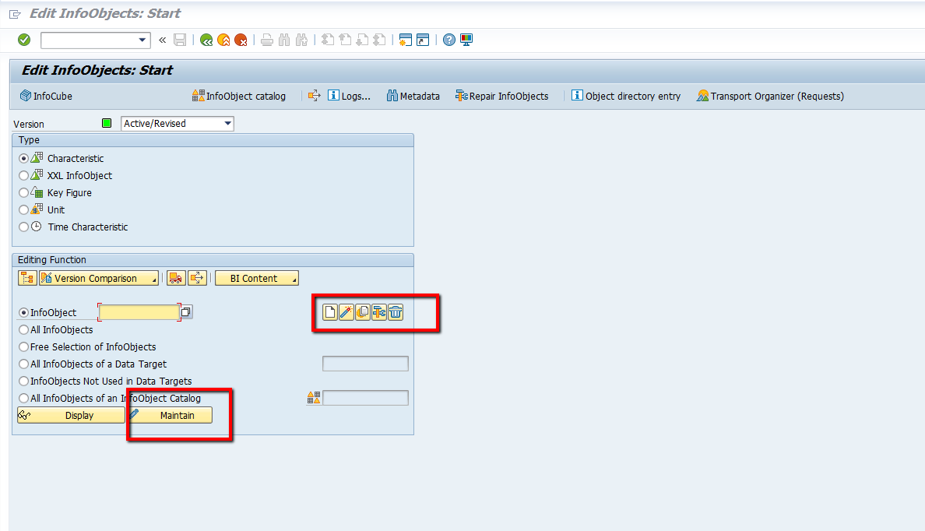Image resolution: width=925 pixels, height=531 pixels.
Task: Open the Active/Revised version dropdown
Action: coord(227,123)
